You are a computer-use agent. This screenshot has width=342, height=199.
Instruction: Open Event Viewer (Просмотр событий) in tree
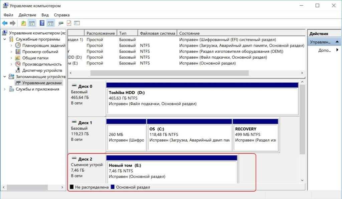40,52
